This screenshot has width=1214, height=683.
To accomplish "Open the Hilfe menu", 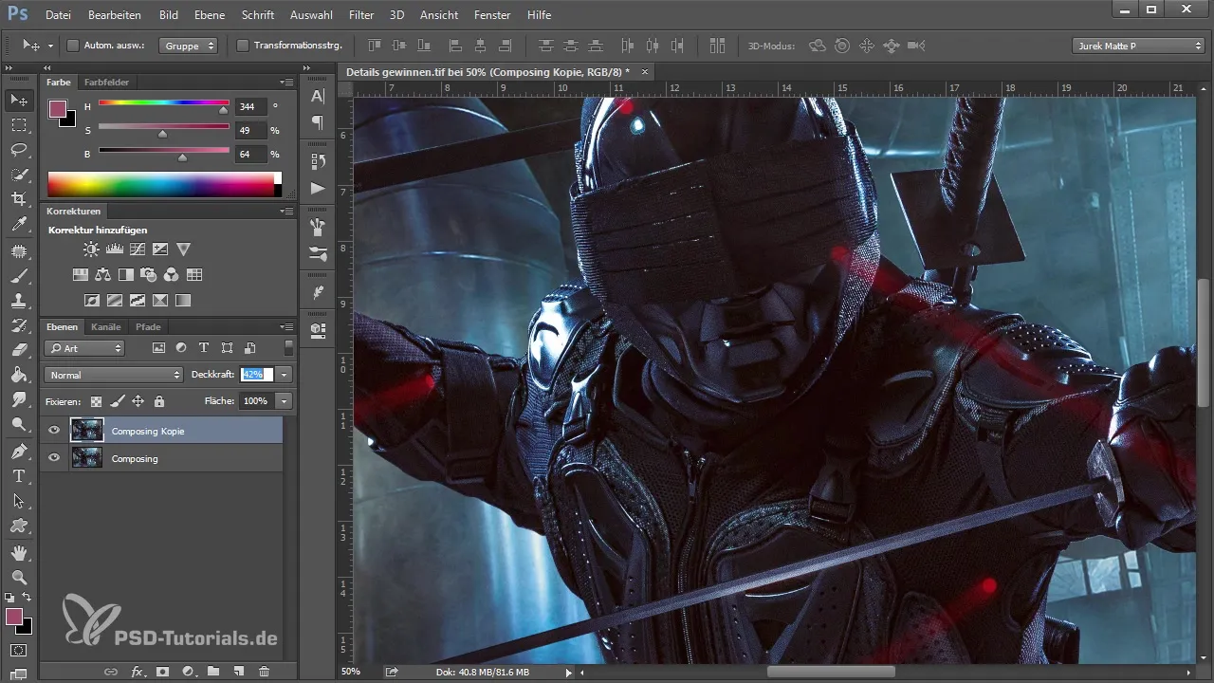I will (540, 15).
